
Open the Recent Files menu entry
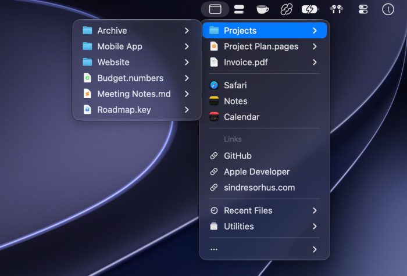[265, 210]
